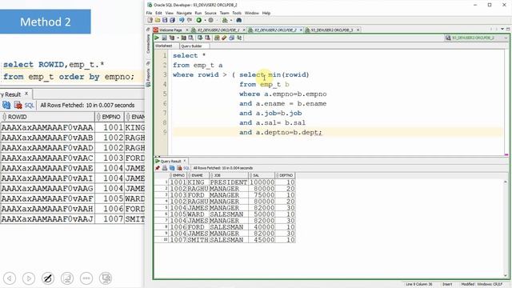
Task: Open the Navigate menu
Action: (184, 13)
